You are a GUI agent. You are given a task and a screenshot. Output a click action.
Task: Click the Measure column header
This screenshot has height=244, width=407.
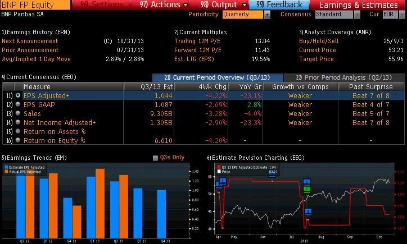[x=73, y=86]
